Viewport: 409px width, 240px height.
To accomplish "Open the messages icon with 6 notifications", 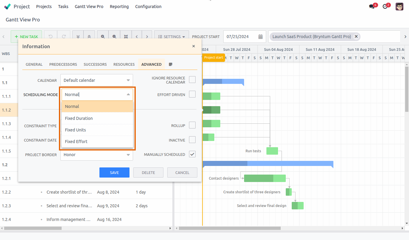I will 372,6.
